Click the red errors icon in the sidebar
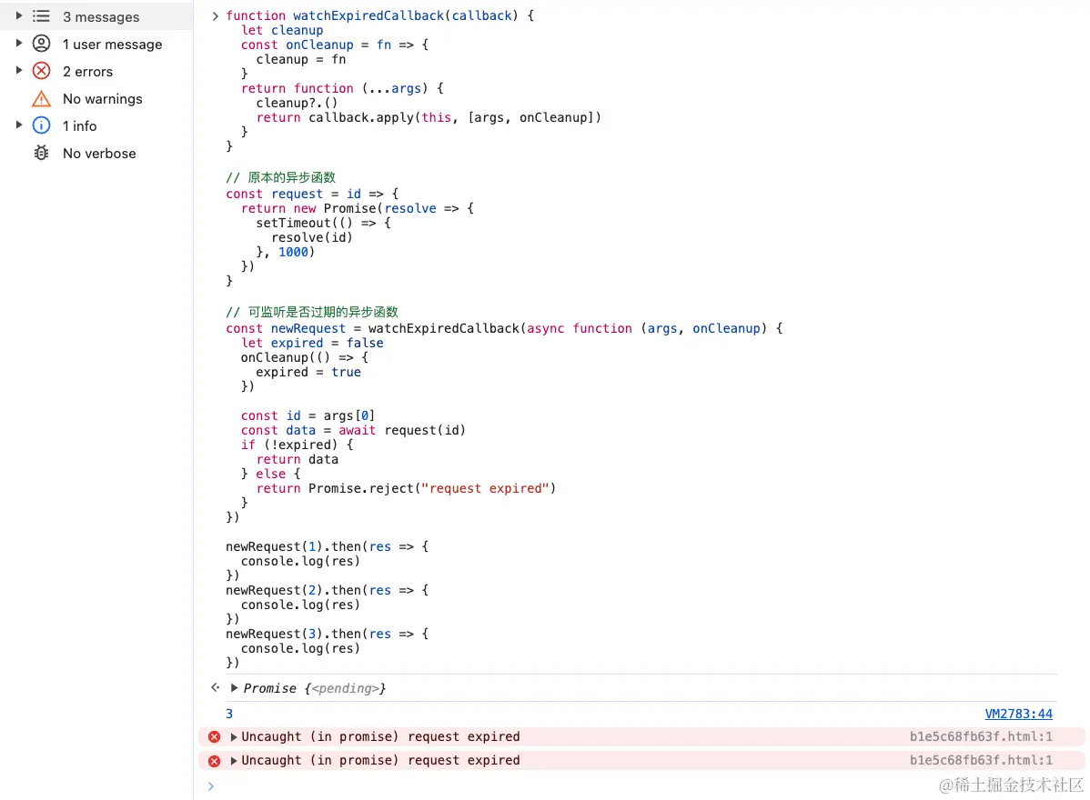 (42, 71)
